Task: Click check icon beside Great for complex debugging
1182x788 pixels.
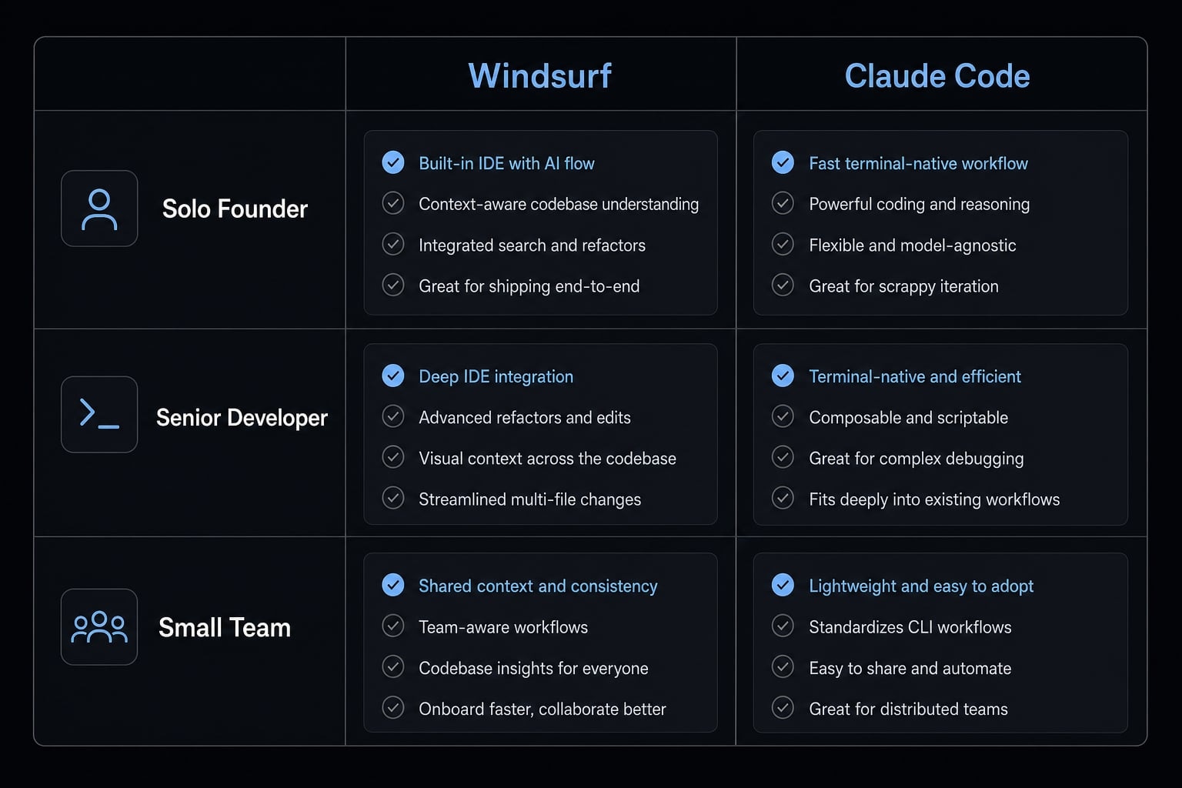Action: (x=783, y=457)
